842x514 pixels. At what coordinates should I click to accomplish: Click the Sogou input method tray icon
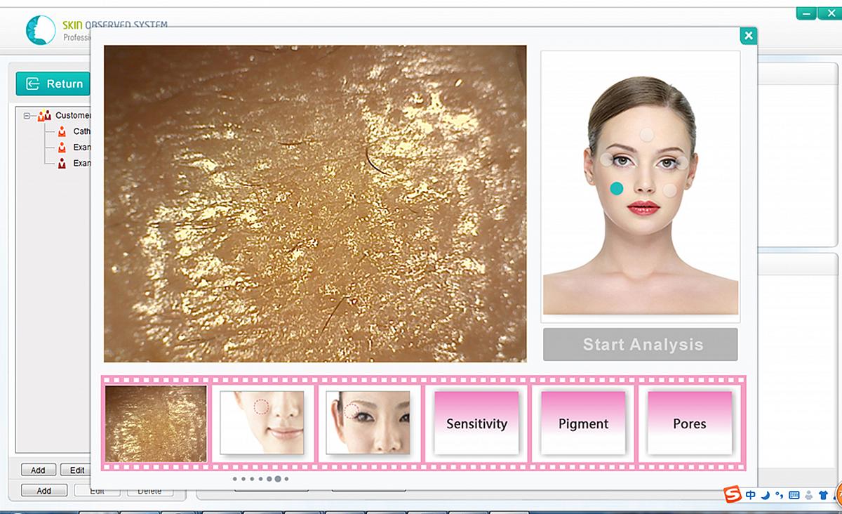pos(733,495)
